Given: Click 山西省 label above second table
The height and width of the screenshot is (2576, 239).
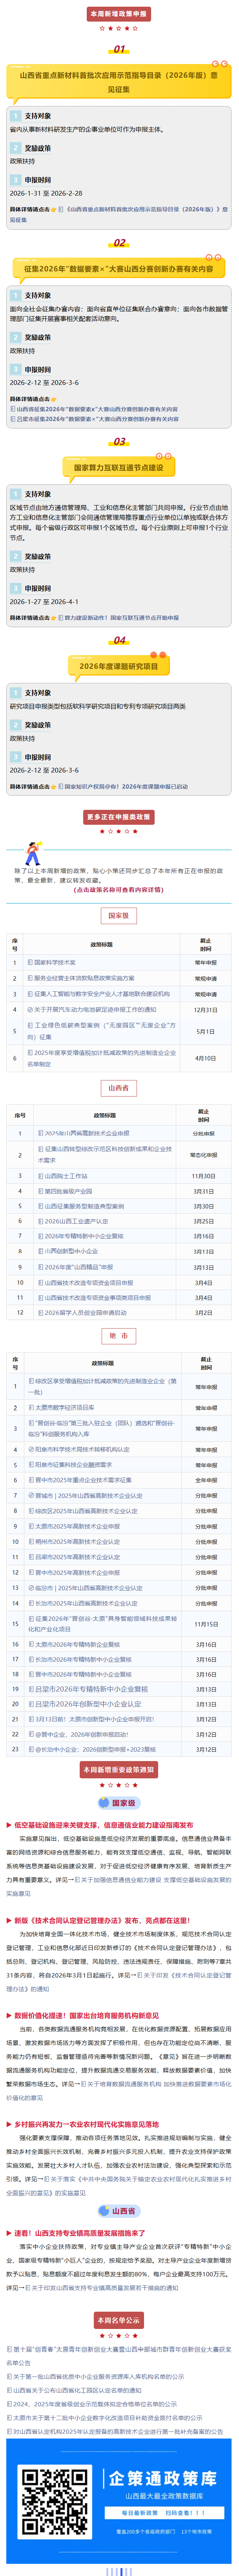Looking at the screenshot, I should point(119,1087).
